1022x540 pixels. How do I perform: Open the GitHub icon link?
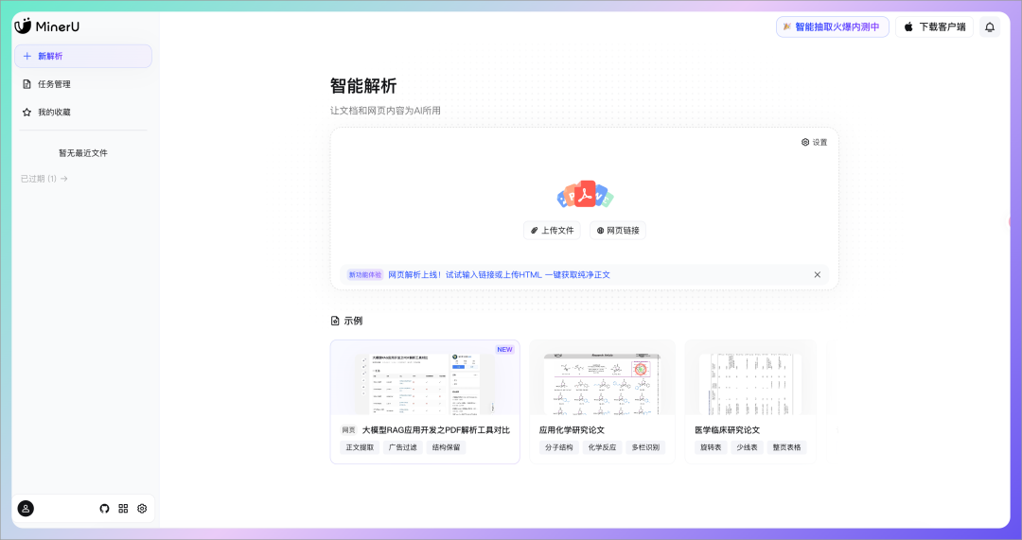(x=104, y=509)
